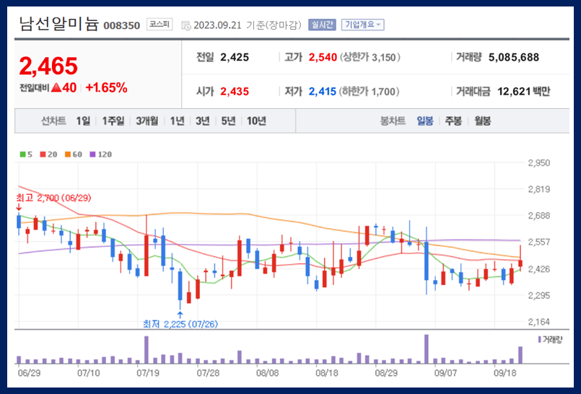
Task: Click the 08/29 date axis label
Action: point(386,373)
